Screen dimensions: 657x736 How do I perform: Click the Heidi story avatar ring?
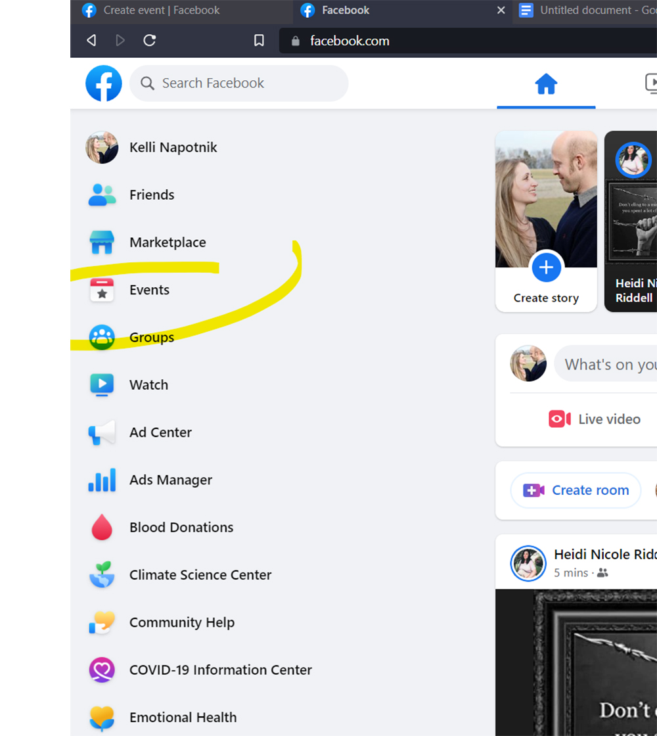pos(633,160)
